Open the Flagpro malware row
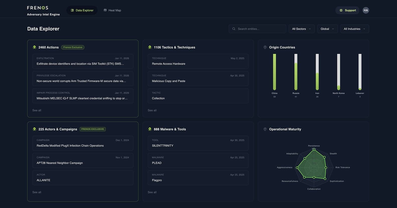 [x=198, y=178]
